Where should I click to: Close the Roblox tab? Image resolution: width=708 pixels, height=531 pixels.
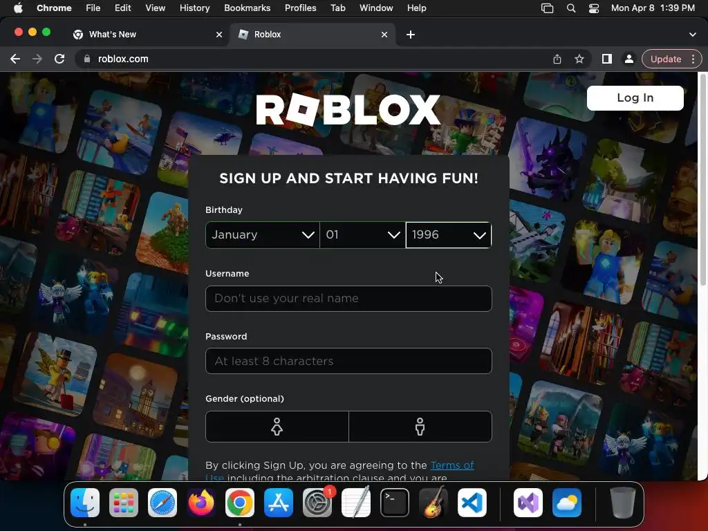point(384,35)
